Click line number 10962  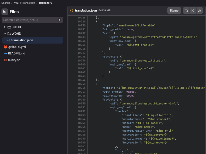tap(81, 150)
